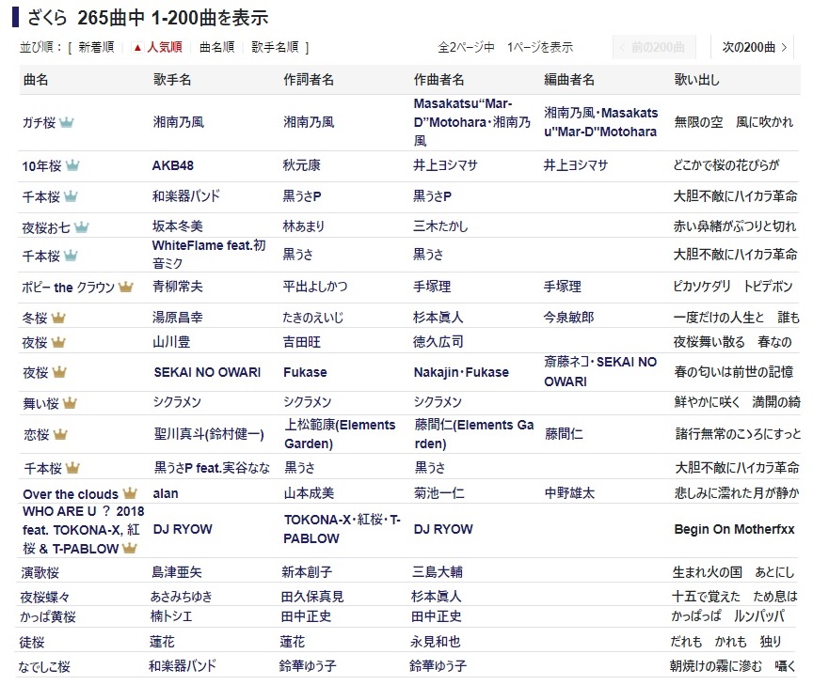The width and height of the screenshot is (813, 685).
Task: Open SEKAI NO OWARI artist page
Action: click(x=207, y=372)
